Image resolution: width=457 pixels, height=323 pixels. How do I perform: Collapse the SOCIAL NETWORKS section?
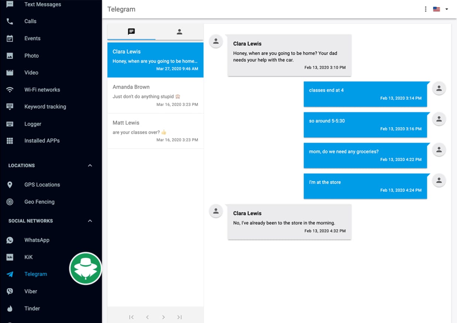tap(90, 220)
